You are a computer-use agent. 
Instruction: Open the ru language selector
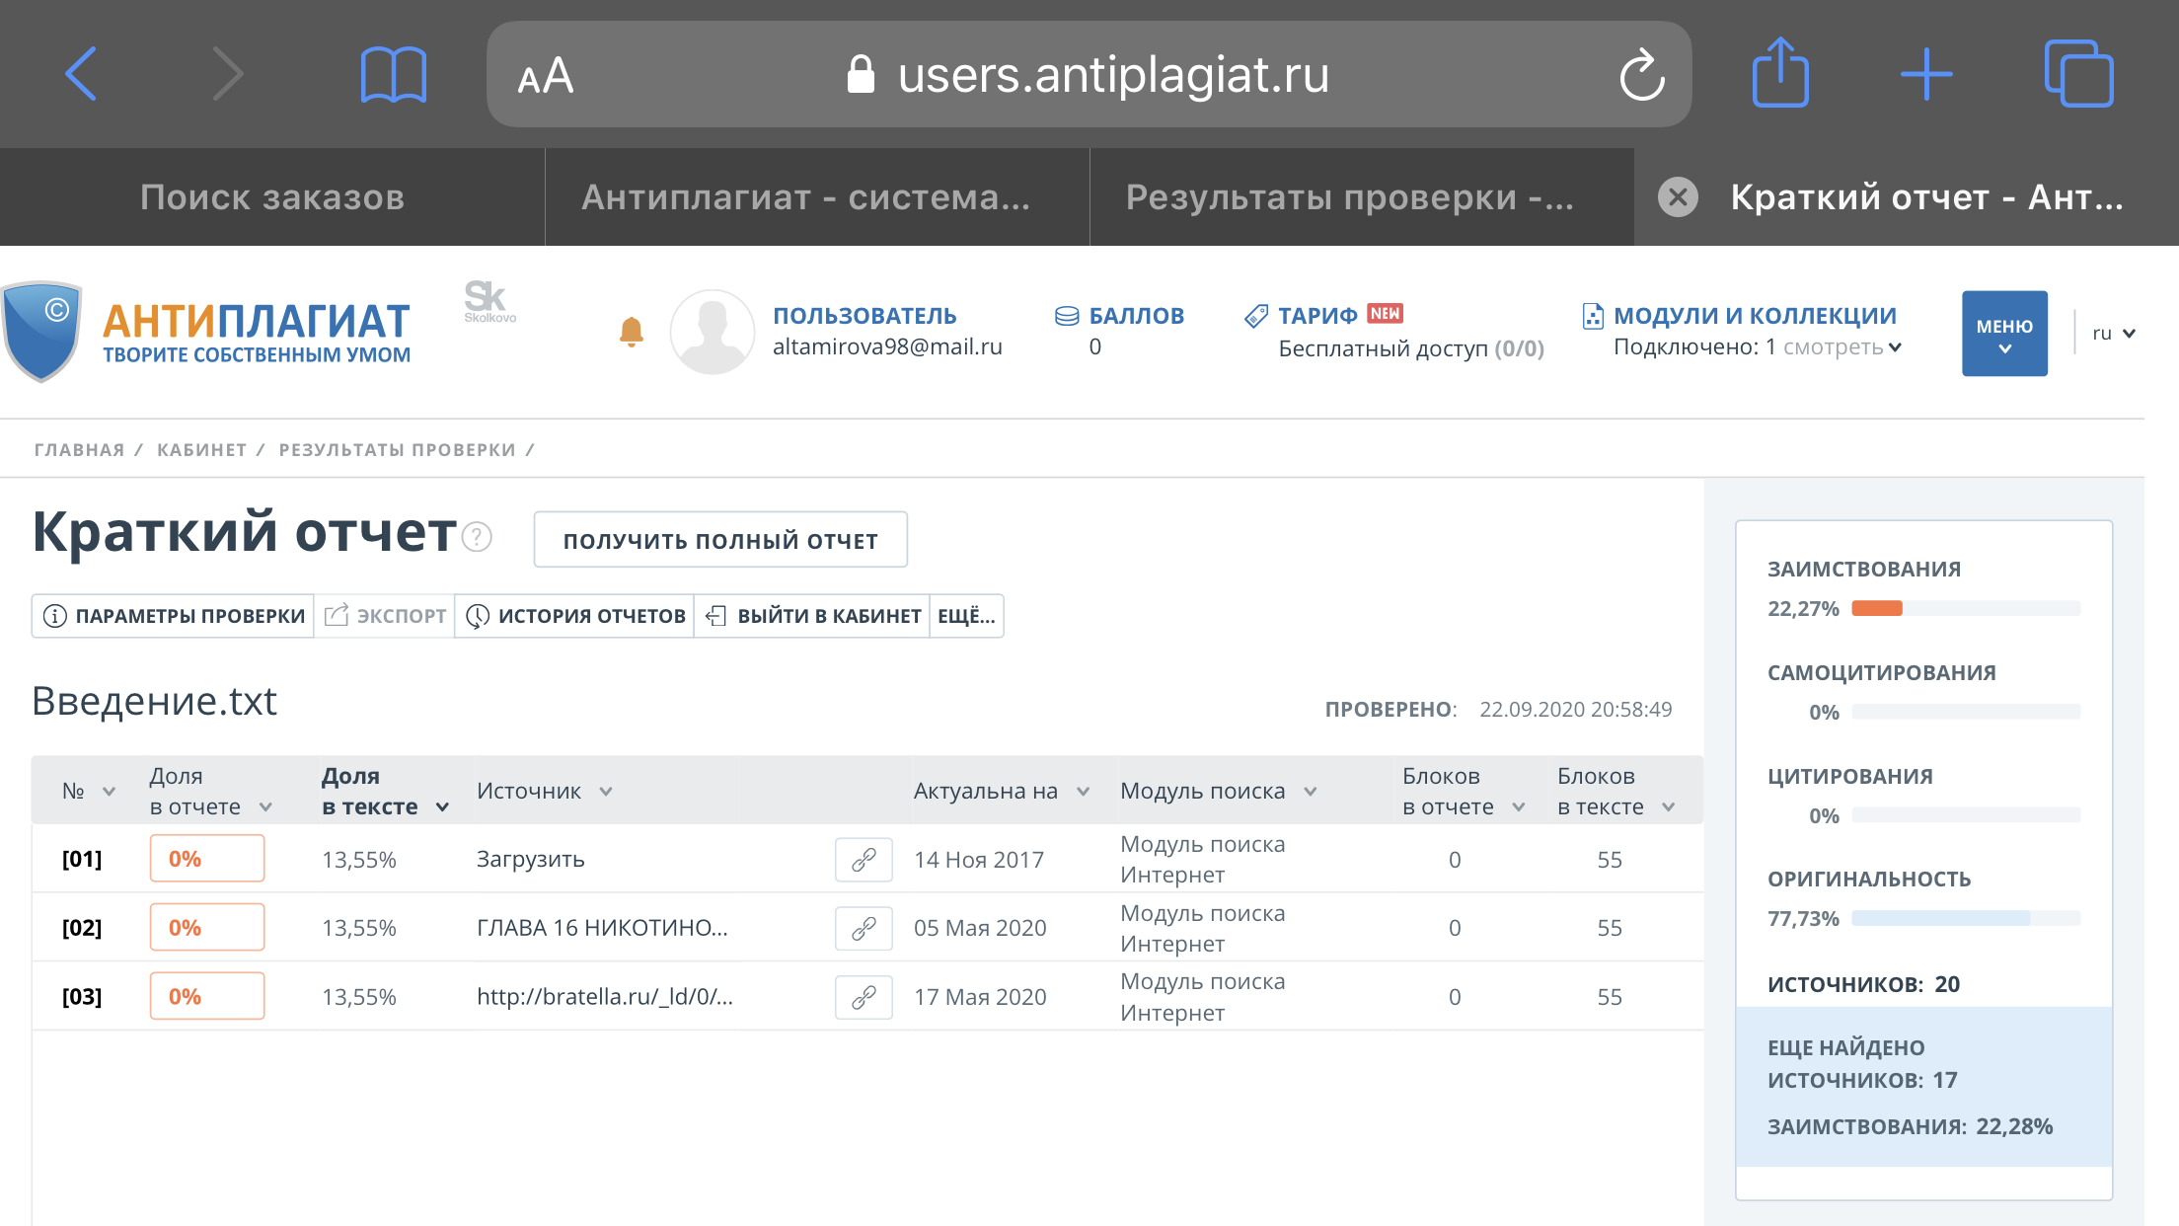[x=2113, y=334]
